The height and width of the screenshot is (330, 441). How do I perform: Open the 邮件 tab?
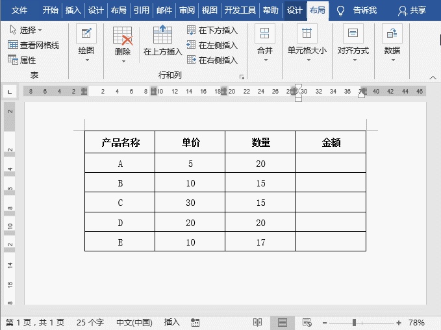[164, 10]
